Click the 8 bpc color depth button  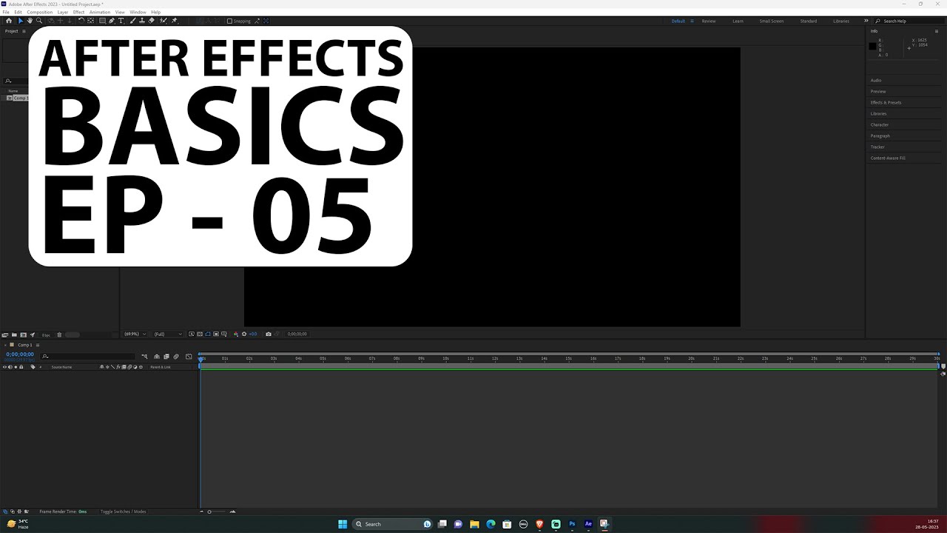(x=46, y=335)
